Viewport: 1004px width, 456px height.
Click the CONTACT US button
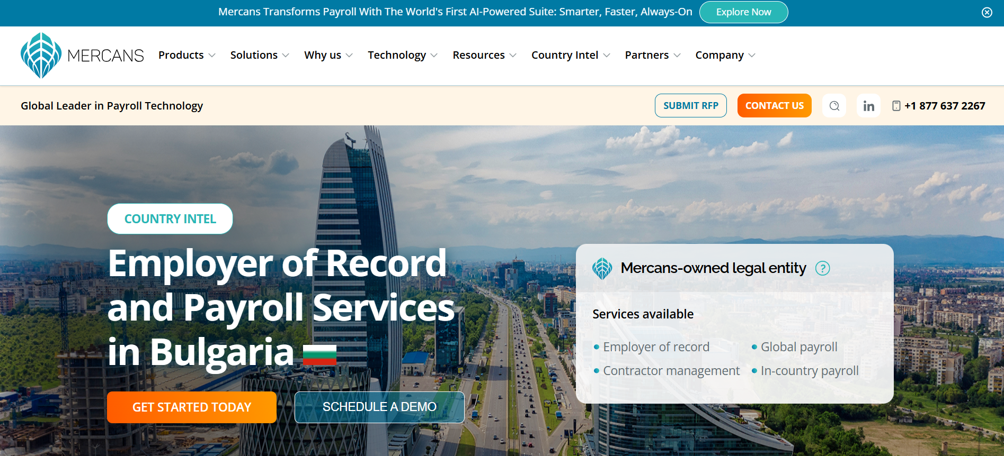coord(774,106)
